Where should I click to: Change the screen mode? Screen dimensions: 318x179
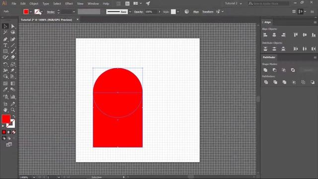point(9,145)
